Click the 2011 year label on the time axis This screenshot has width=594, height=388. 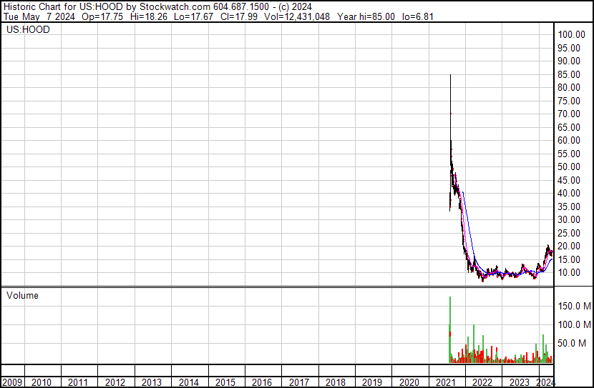(x=78, y=382)
